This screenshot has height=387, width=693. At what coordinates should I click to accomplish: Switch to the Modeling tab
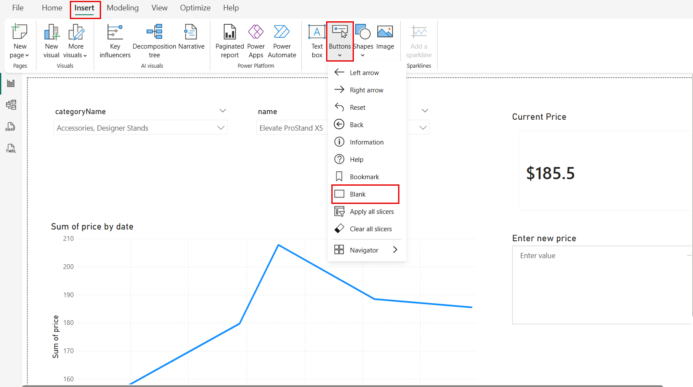[x=123, y=8]
